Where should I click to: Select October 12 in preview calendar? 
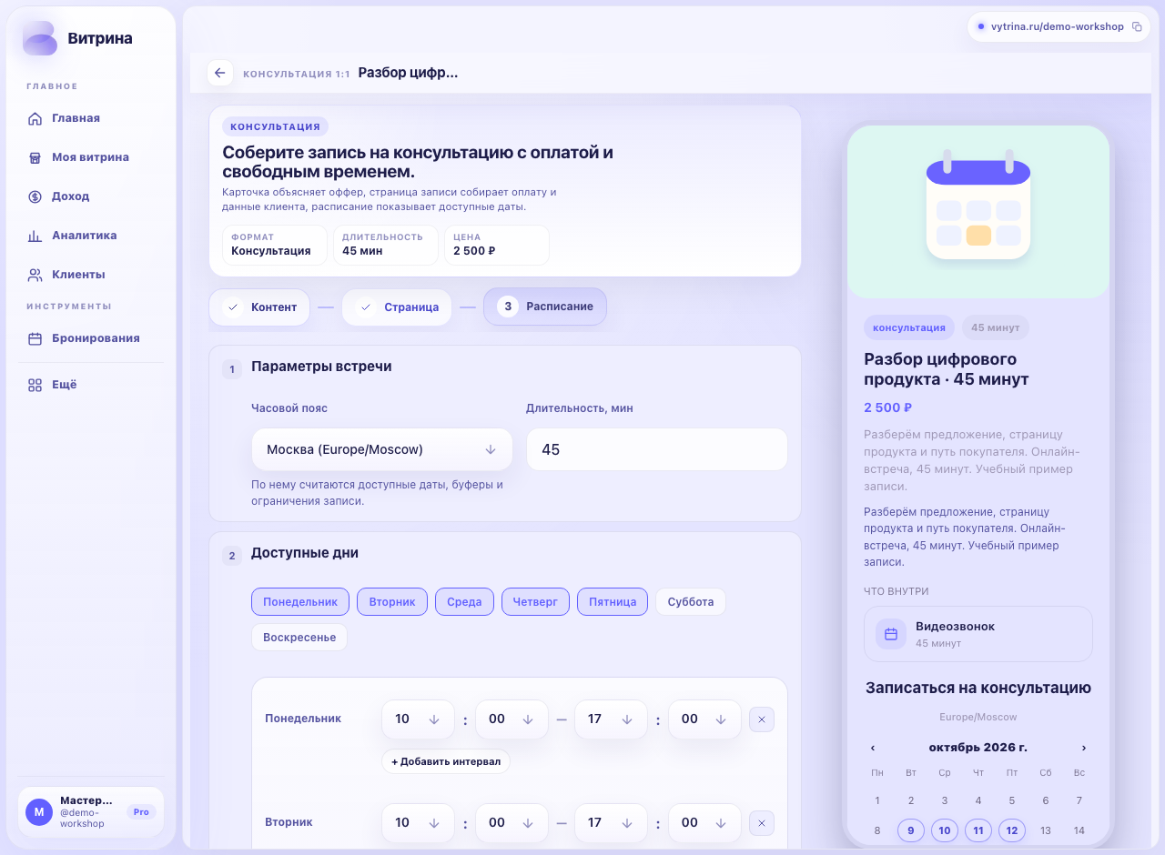point(1012,830)
